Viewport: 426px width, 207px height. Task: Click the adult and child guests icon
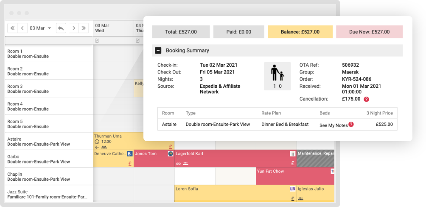pyautogui.click(x=277, y=76)
